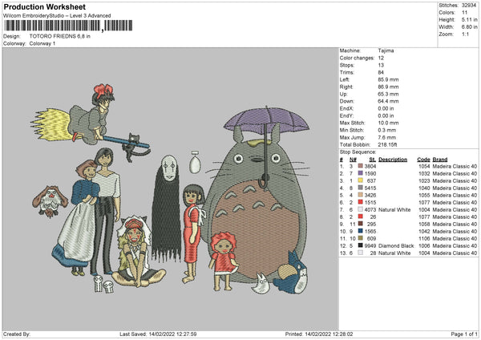Click the Total Bobbin value 218.15ft

[x=388, y=144]
